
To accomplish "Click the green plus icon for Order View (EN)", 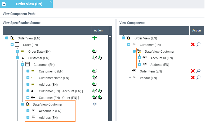I will pyautogui.click(x=95, y=38).
